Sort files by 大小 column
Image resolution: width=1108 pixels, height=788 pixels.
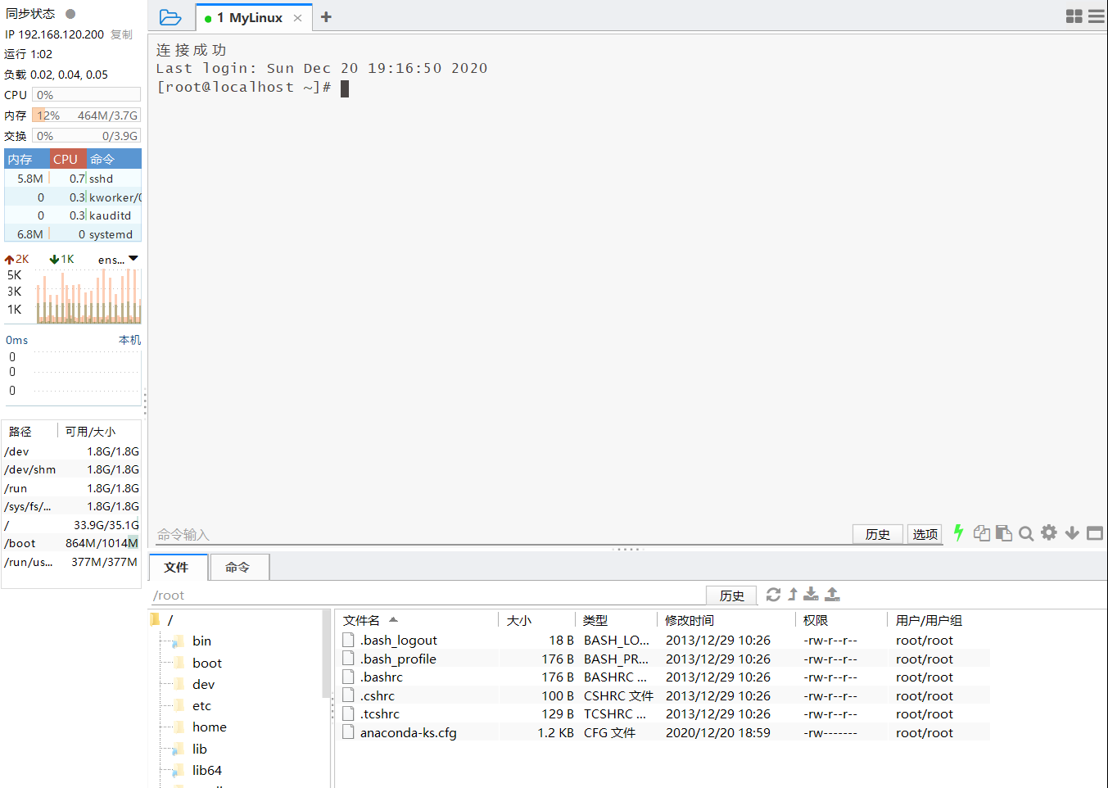[537, 621]
